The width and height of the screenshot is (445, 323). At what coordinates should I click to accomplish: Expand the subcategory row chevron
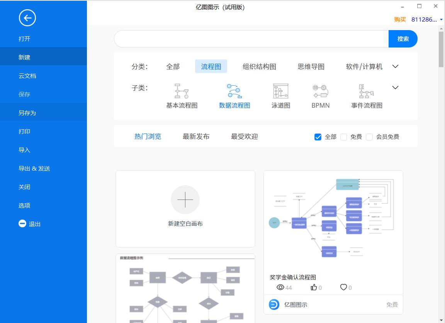coord(395,88)
